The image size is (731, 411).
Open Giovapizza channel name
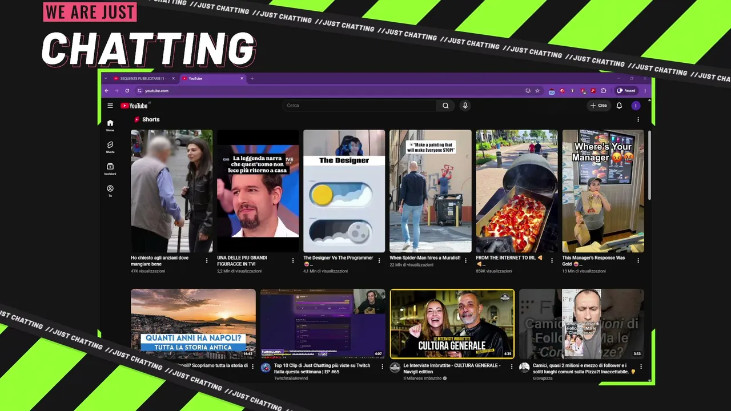[543, 378]
